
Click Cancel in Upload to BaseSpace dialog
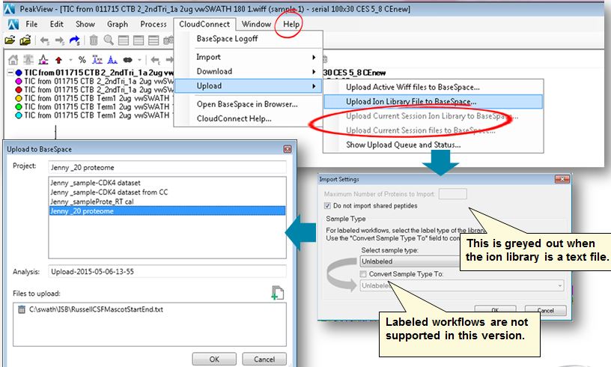pos(264,359)
